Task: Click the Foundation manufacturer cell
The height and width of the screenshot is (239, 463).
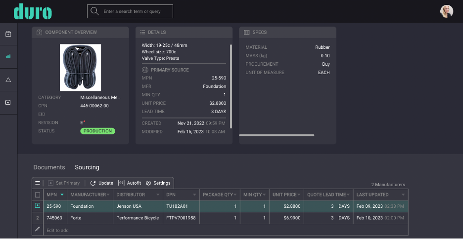Action: click(x=90, y=206)
